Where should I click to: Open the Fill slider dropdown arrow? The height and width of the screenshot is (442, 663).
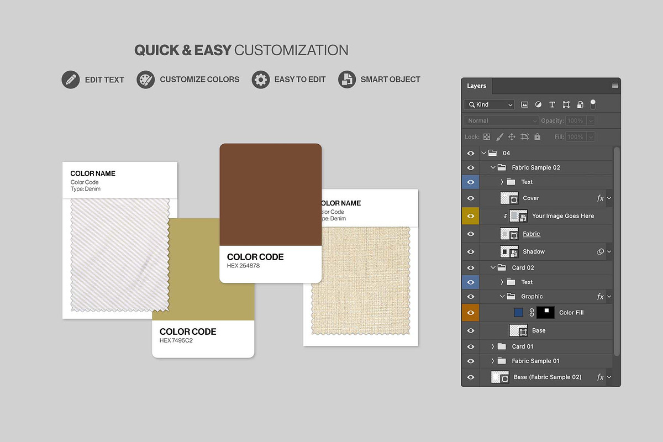coord(591,136)
